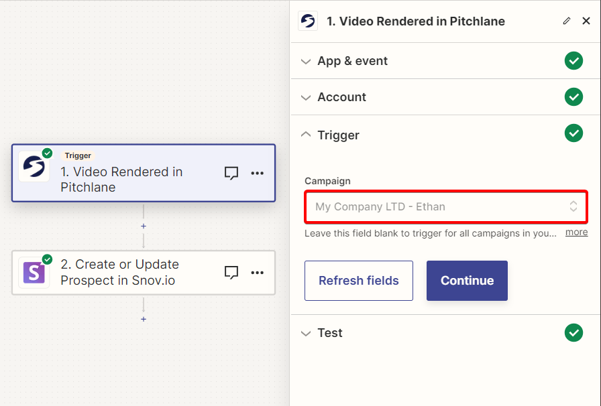Image resolution: width=601 pixels, height=406 pixels.
Task: Click the help text about leaving field blank
Action: [x=431, y=233]
